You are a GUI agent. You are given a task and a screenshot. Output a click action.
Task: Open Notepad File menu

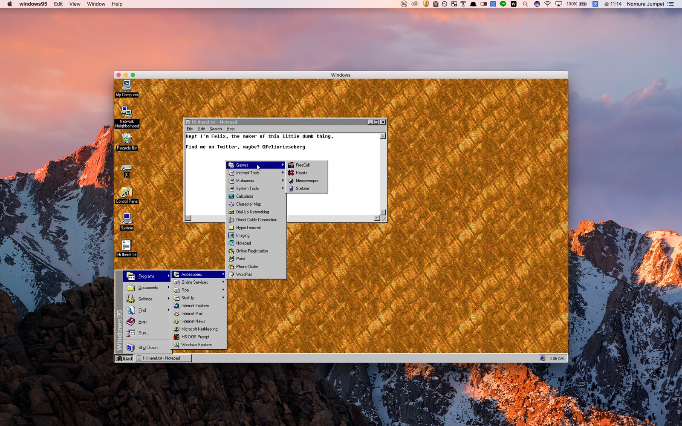point(190,129)
